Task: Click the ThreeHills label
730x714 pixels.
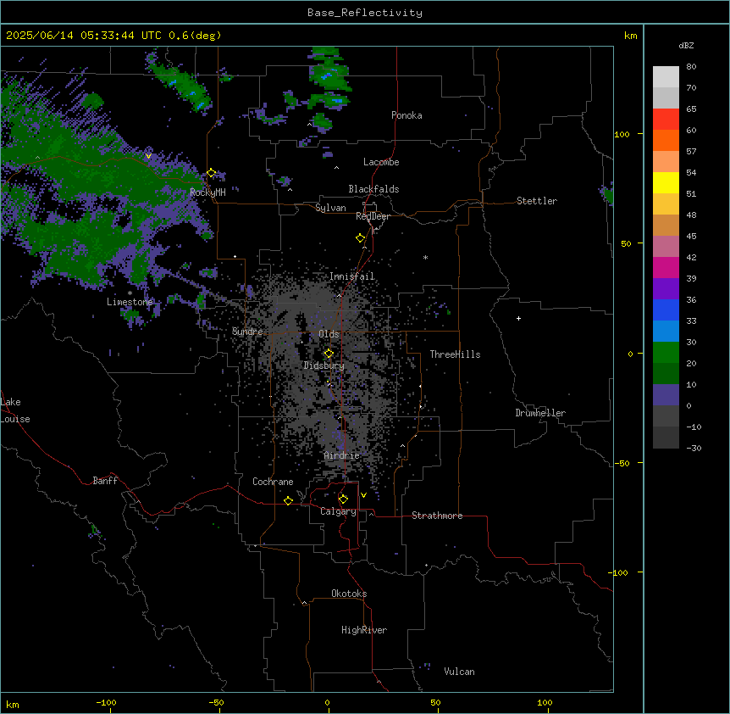Action: 455,354
